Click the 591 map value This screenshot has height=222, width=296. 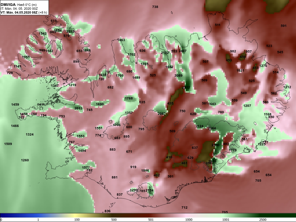284,26
